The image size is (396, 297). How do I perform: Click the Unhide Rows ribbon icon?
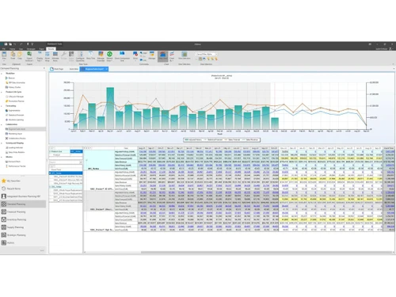(55, 56)
